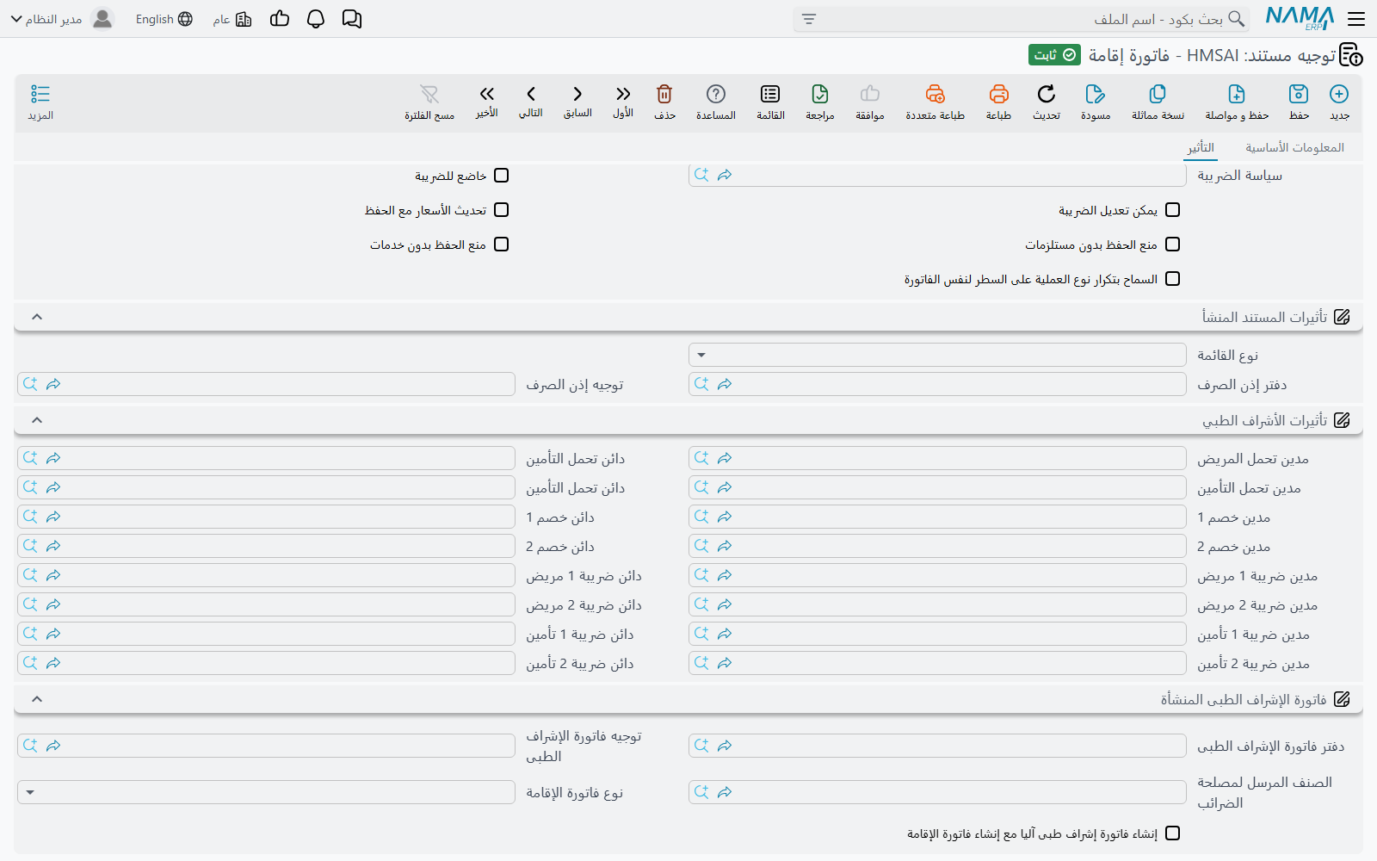Click the سياسة الضريبة input field
Viewport: 1377px width, 861px height.
pyautogui.click(x=937, y=176)
